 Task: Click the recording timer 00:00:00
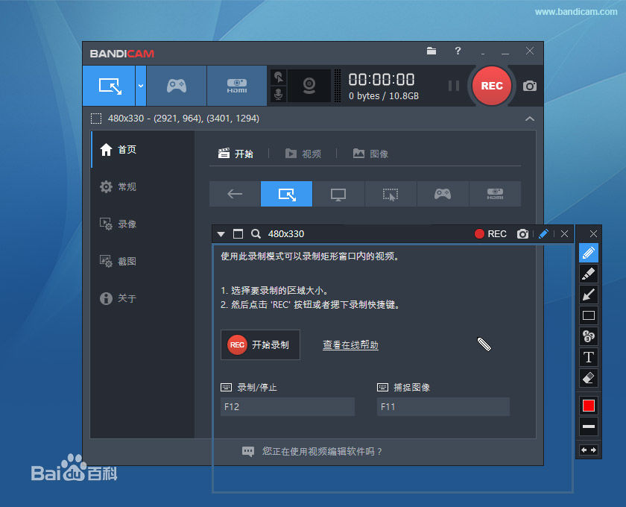382,80
